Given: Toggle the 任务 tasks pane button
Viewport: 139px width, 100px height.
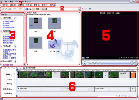Looking at the screenshot, I should [x=28, y=9].
